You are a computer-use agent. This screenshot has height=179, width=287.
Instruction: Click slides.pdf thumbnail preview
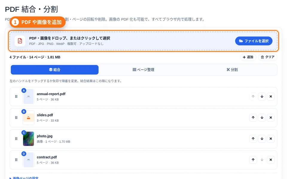[29, 118]
